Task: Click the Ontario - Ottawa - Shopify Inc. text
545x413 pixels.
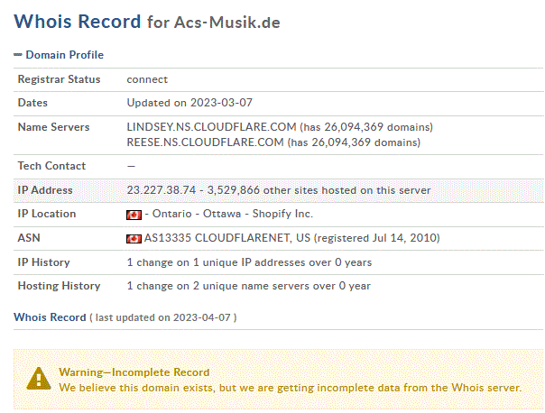Action: [x=233, y=214]
